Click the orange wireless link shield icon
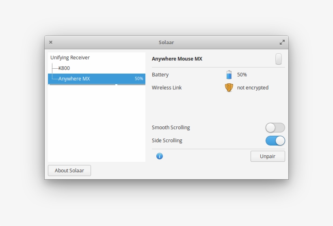This screenshot has height=226, width=333. click(x=229, y=87)
